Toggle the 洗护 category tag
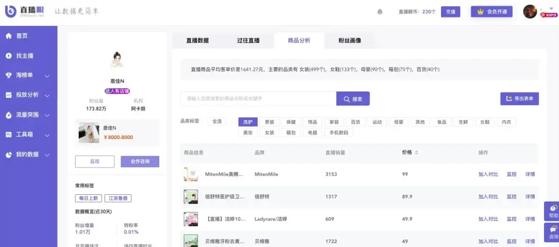This screenshot has height=247, width=559. [x=247, y=122]
